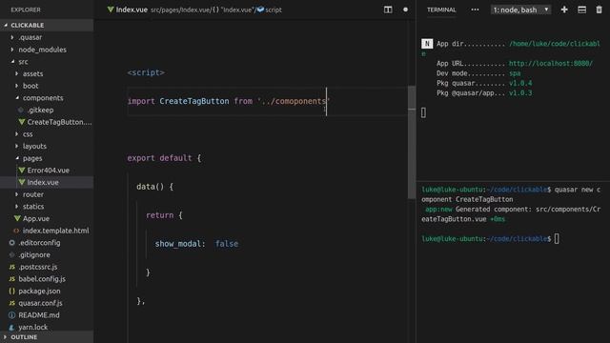Expand the layouts folder

(x=16, y=146)
